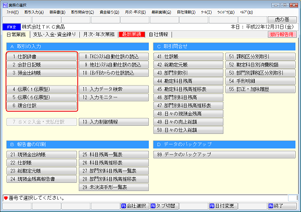Image resolution: width=301 pixels, height=212 pixels.
Task: Print 26 科目残高推移表
Action: tap(114, 162)
